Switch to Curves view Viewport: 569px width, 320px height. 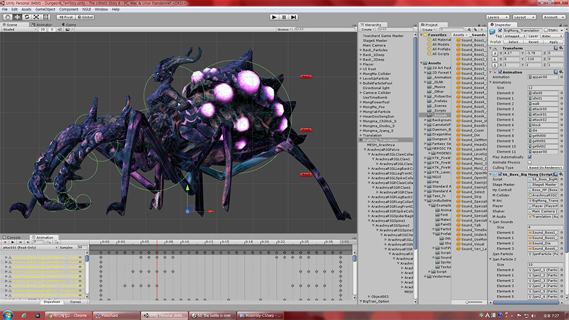coord(75,302)
